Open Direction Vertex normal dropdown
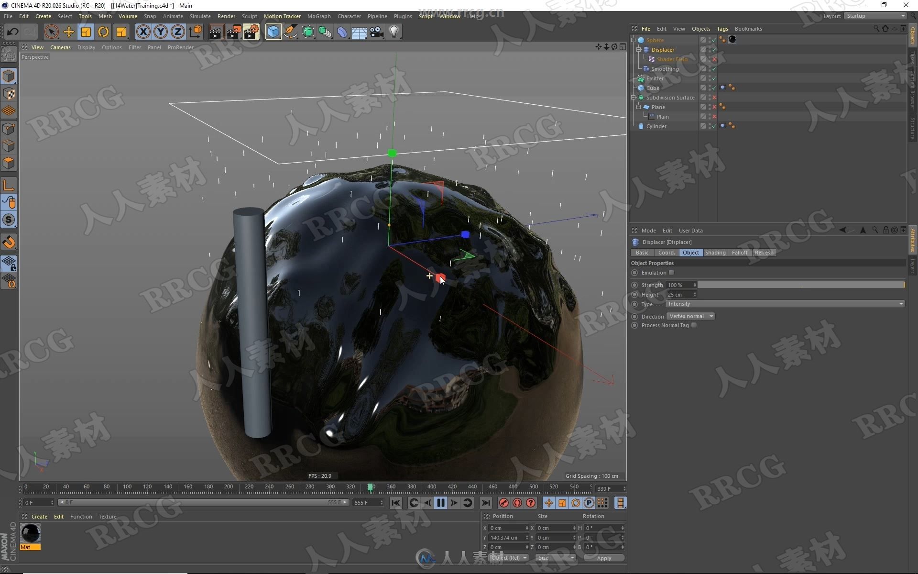The width and height of the screenshot is (918, 574). pos(690,316)
